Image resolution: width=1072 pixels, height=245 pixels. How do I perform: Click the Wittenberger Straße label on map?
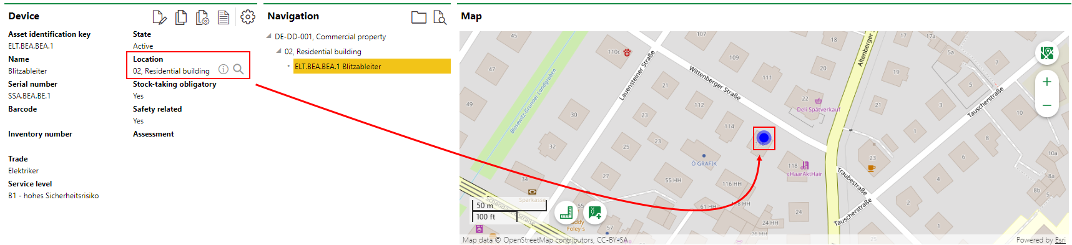point(715,83)
